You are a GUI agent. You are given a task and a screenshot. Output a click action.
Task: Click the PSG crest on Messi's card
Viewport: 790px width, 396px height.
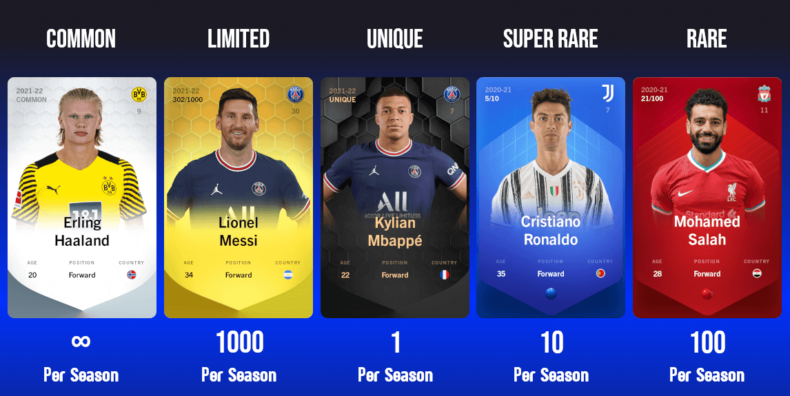point(295,94)
